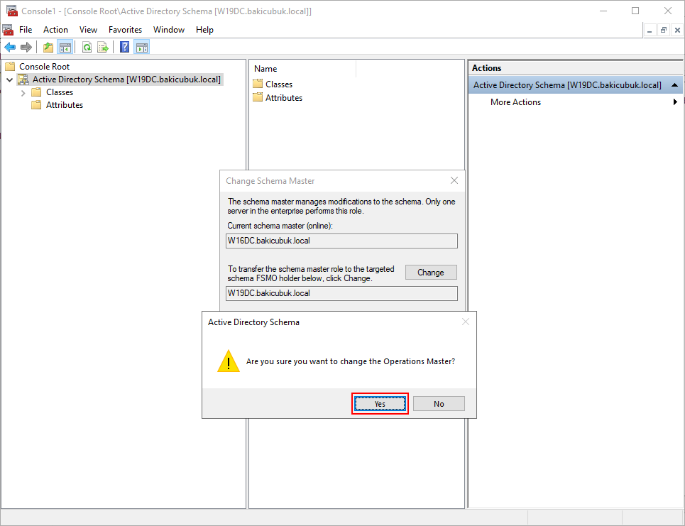The image size is (685, 526).
Task: Click the Change button
Action: click(431, 272)
